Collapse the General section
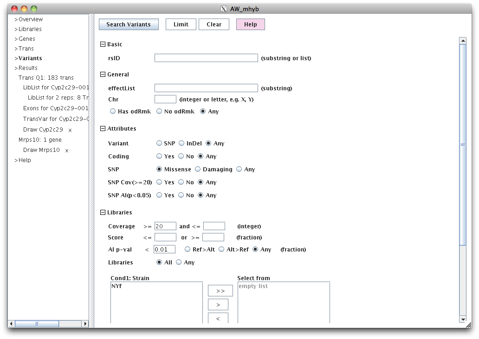Screen dimensions: 479x339 (x=103, y=75)
